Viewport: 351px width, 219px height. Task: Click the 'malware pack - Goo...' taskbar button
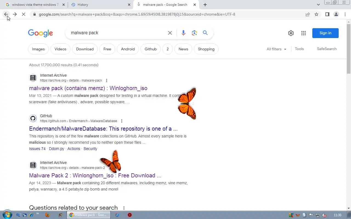[x=89, y=215]
